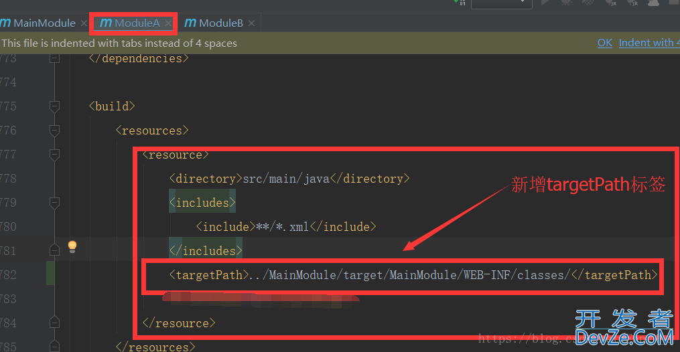Screen dimensions: 680x352
Task: Close the ModuleB tab
Action: point(251,23)
